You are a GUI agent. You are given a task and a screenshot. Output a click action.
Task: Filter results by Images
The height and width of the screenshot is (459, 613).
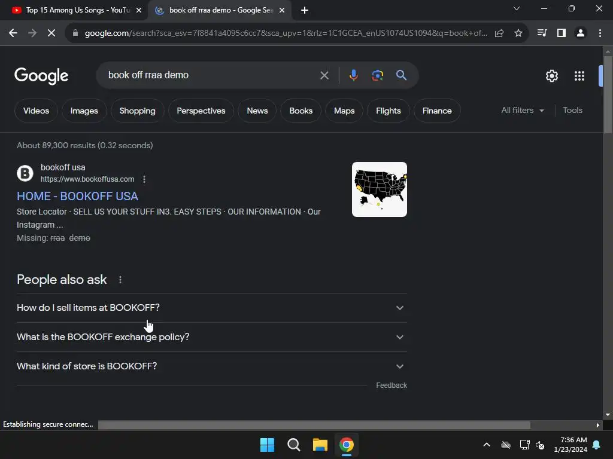pyautogui.click(x=84, y=111)
